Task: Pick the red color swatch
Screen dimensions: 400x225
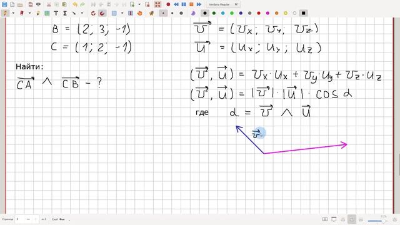Action: point(259,13)
